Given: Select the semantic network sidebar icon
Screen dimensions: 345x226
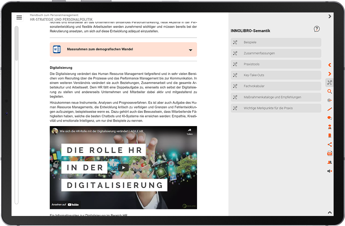Looking at the screenshot, I should coord(329,83).
